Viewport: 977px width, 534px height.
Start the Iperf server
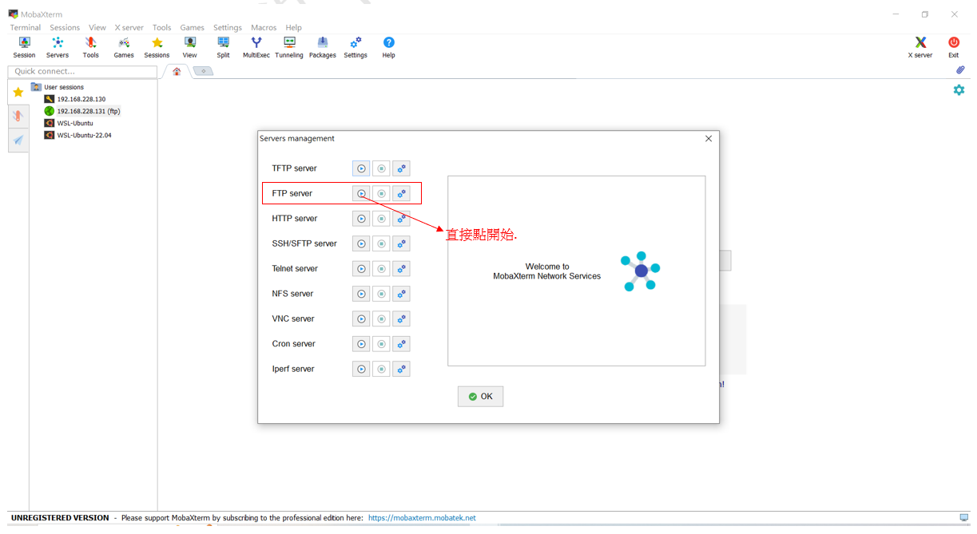(361, 370)
